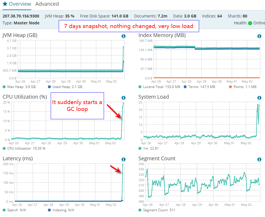This screenshot has height=217, width=265.
Task: Open the CPU Utilization info icon
Action: pyautogui.click(x=123, y=98)
